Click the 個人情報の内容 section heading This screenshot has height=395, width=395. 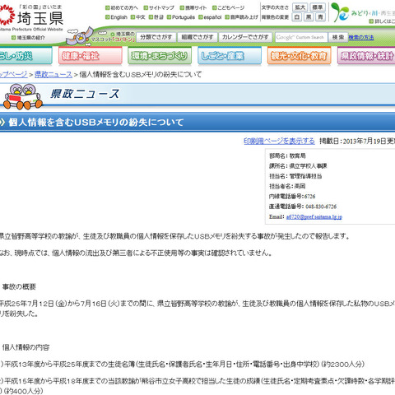pos(26,347)
